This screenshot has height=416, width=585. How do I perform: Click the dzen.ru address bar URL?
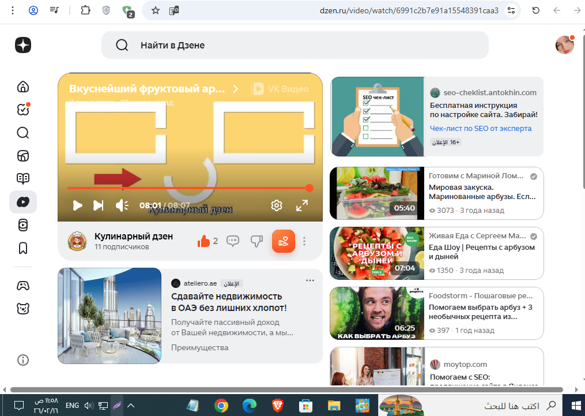[409, 10]
